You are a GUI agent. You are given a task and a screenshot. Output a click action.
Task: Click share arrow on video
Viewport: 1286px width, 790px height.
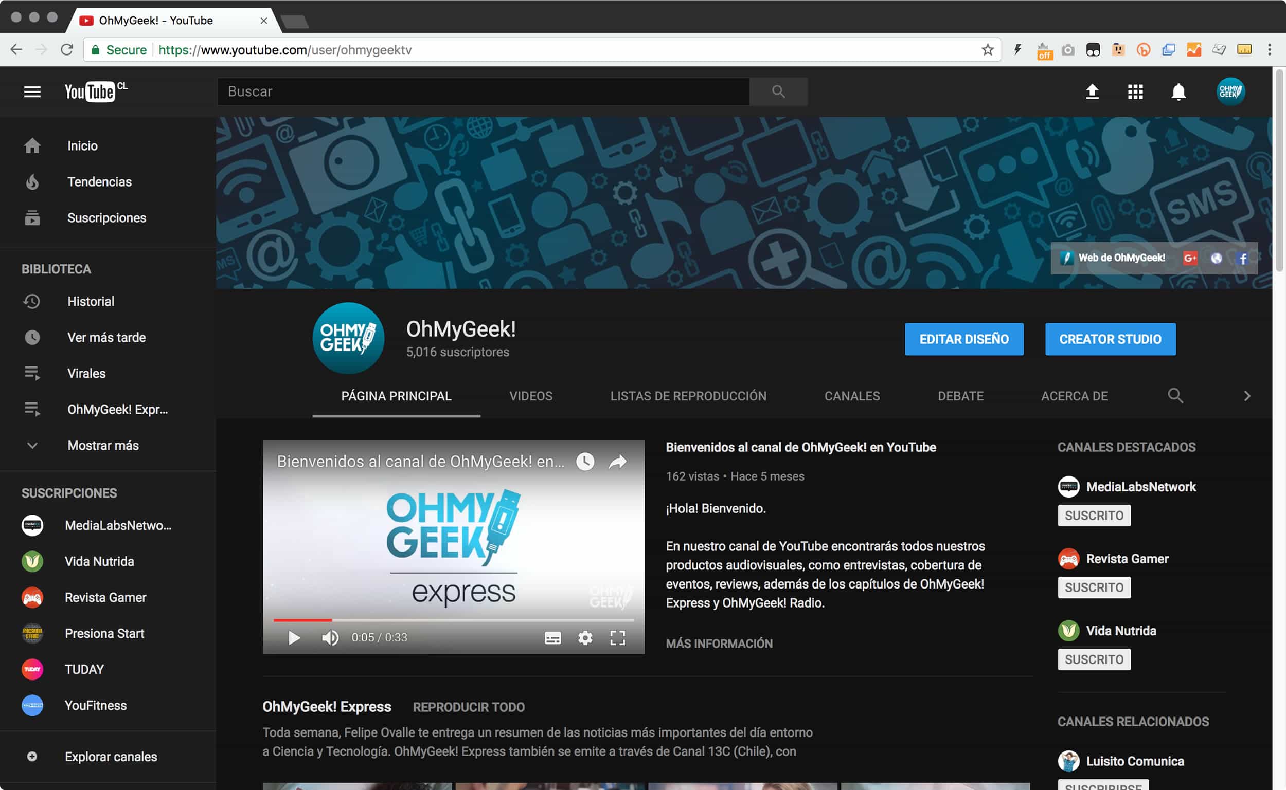point(617,462)
